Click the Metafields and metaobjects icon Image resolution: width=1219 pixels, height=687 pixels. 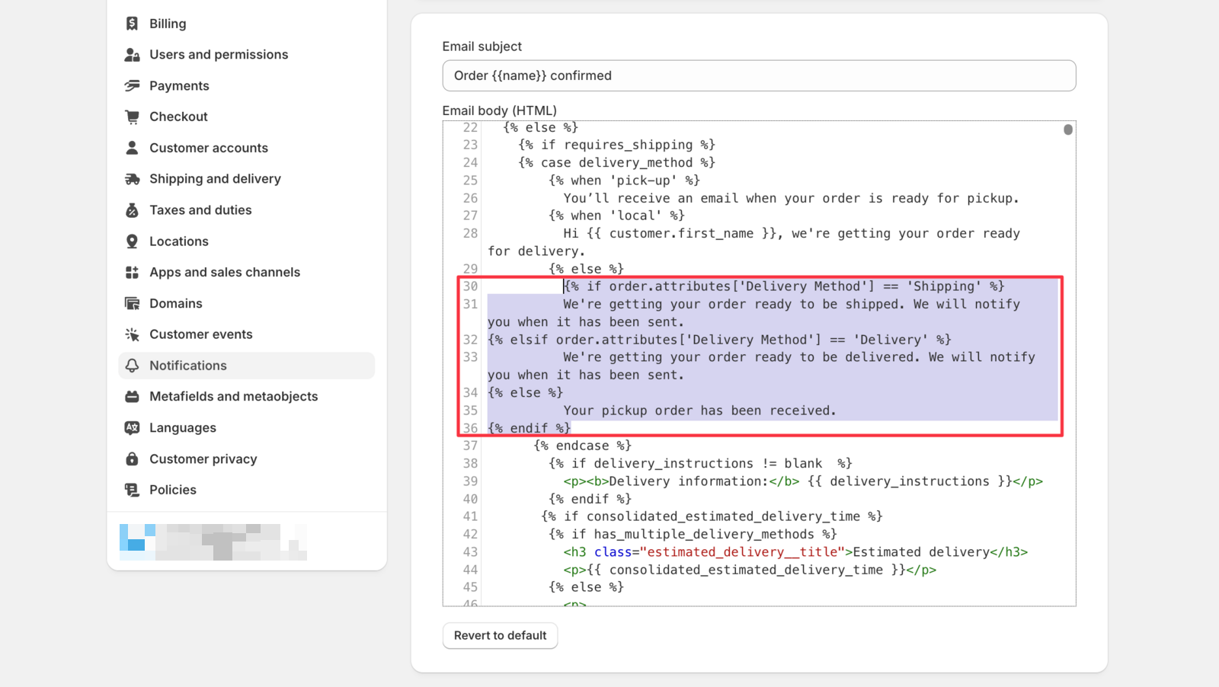point(132,397)
